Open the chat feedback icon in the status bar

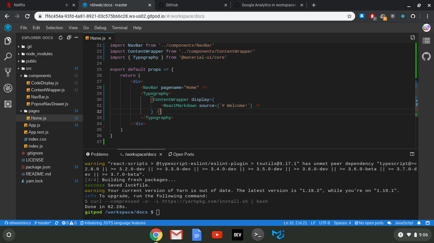[x=389, y=223]
